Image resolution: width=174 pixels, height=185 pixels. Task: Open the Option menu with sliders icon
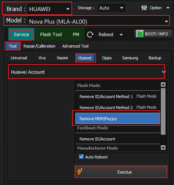[x=156, y=8]
